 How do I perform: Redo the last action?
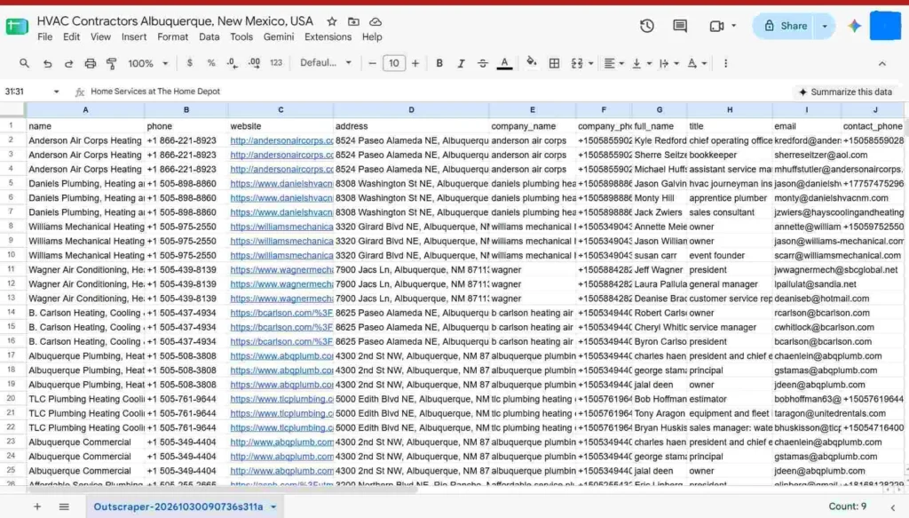(68, 63)
